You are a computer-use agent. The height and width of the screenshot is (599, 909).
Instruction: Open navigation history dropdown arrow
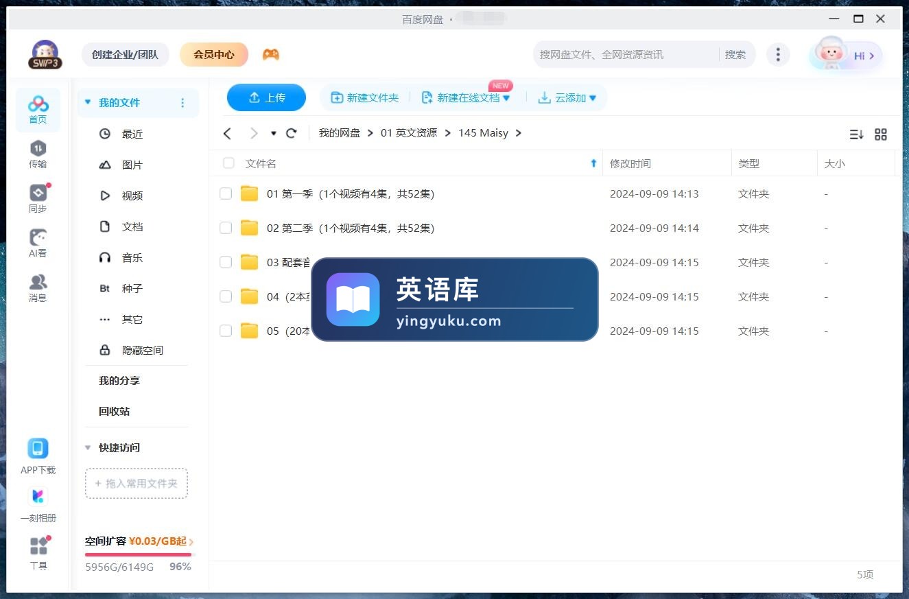pos(274,133)
